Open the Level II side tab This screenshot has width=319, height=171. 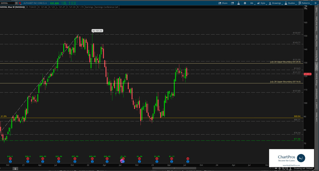click(x=317, y=105)
